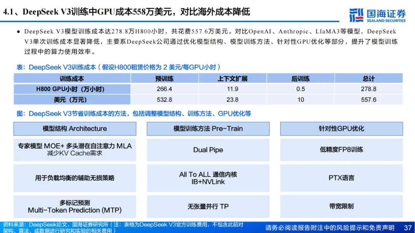This screenshot has height=233, width=415.
Task: Click the 'MOE+ 多头潜在自注意力 MLA' box
Action: tap(75, 150)
